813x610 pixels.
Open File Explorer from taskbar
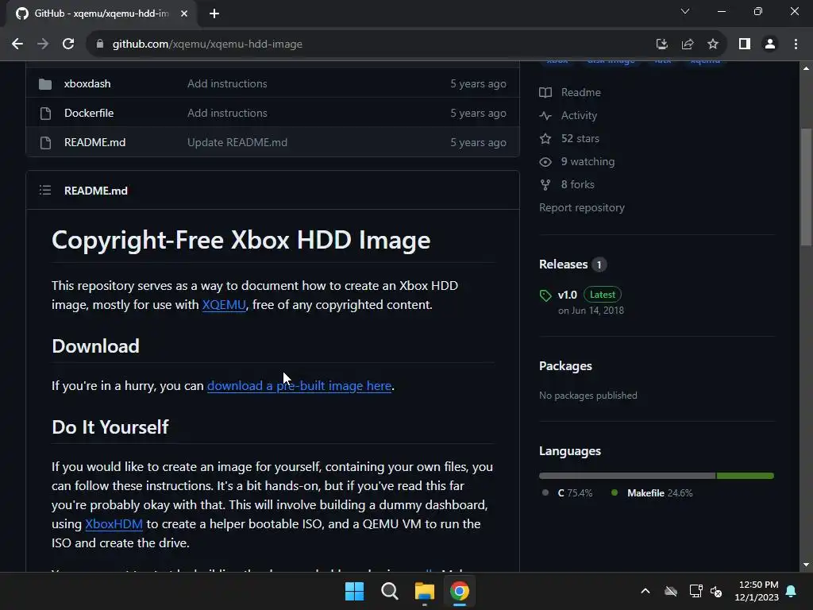click(425, 591)
